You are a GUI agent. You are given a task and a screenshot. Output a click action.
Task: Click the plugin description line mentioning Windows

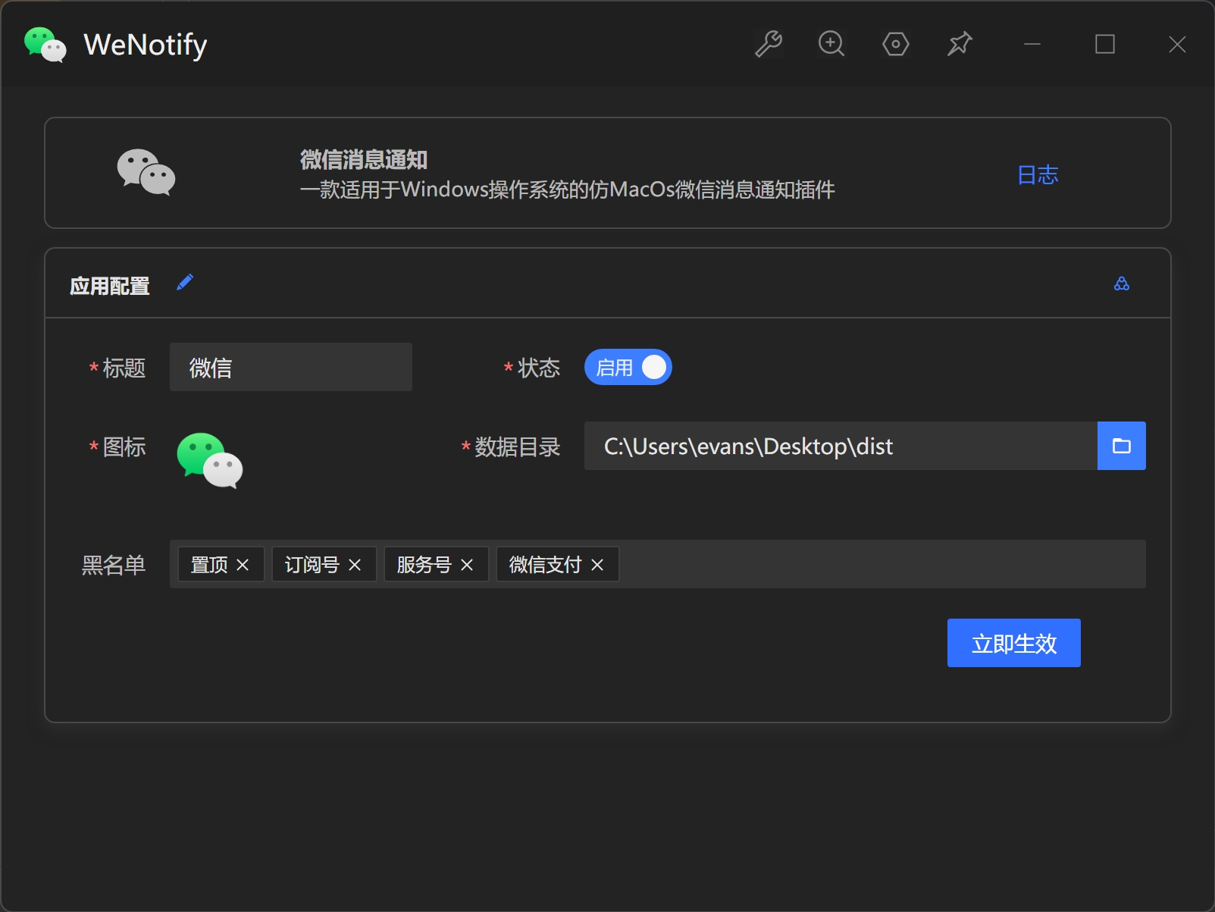click(x=568, y=190)
